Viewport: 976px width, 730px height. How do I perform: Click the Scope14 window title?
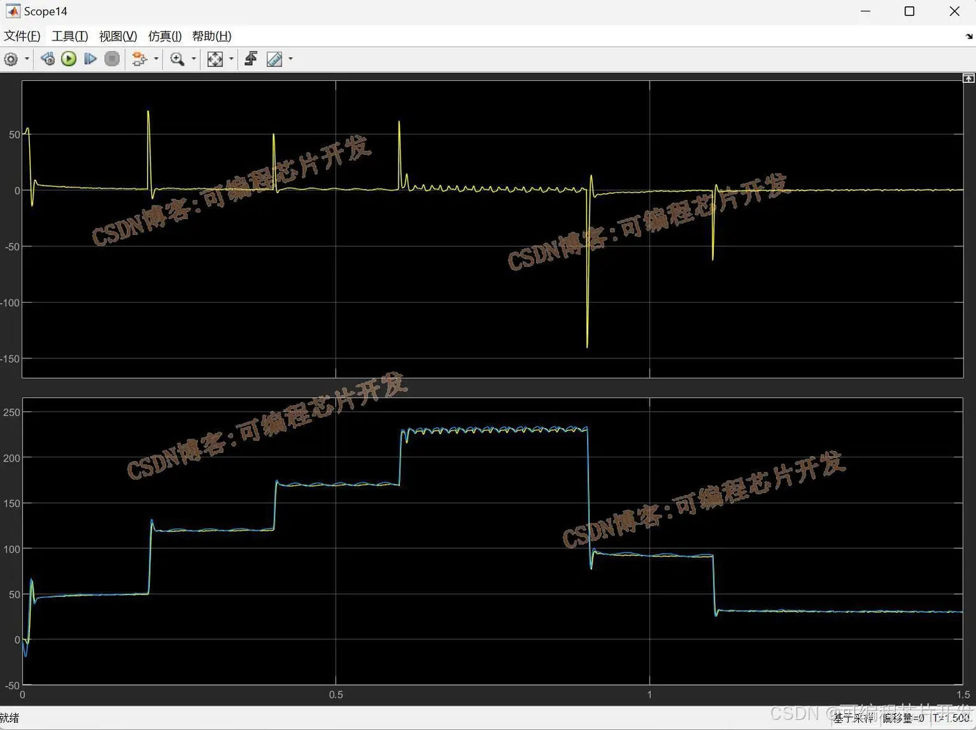[x=46, y=11]
